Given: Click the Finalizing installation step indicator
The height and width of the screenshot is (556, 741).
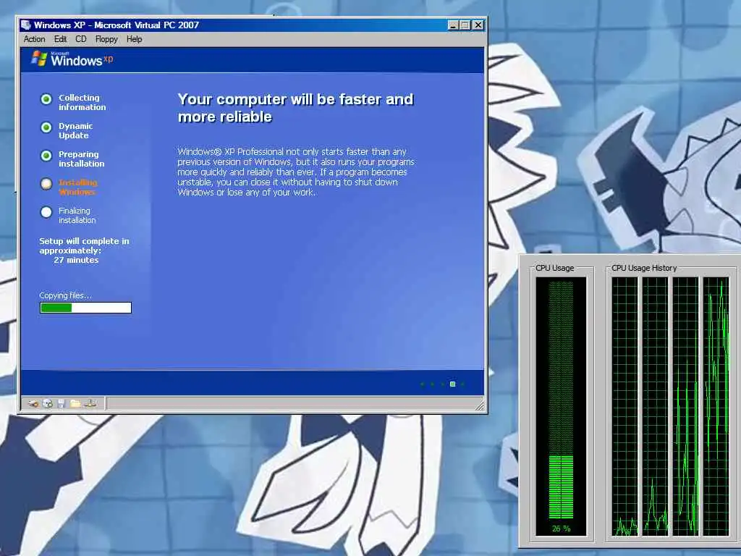Looking at the screenshot, I should (x=46, y=212).
